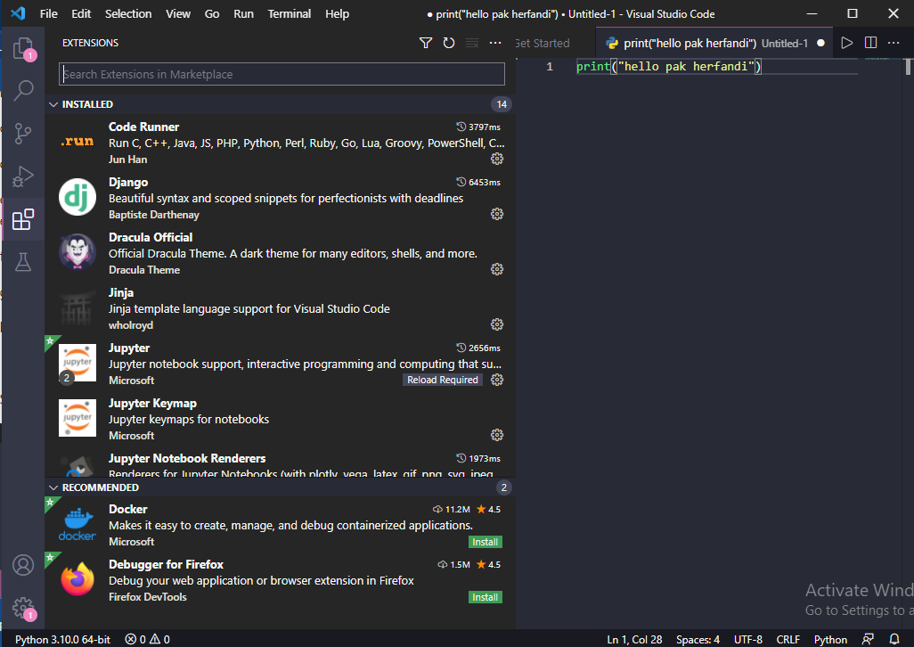914x647 pixels.
Task: Run the Python code with the play button
Action: [x=845, y=42]
